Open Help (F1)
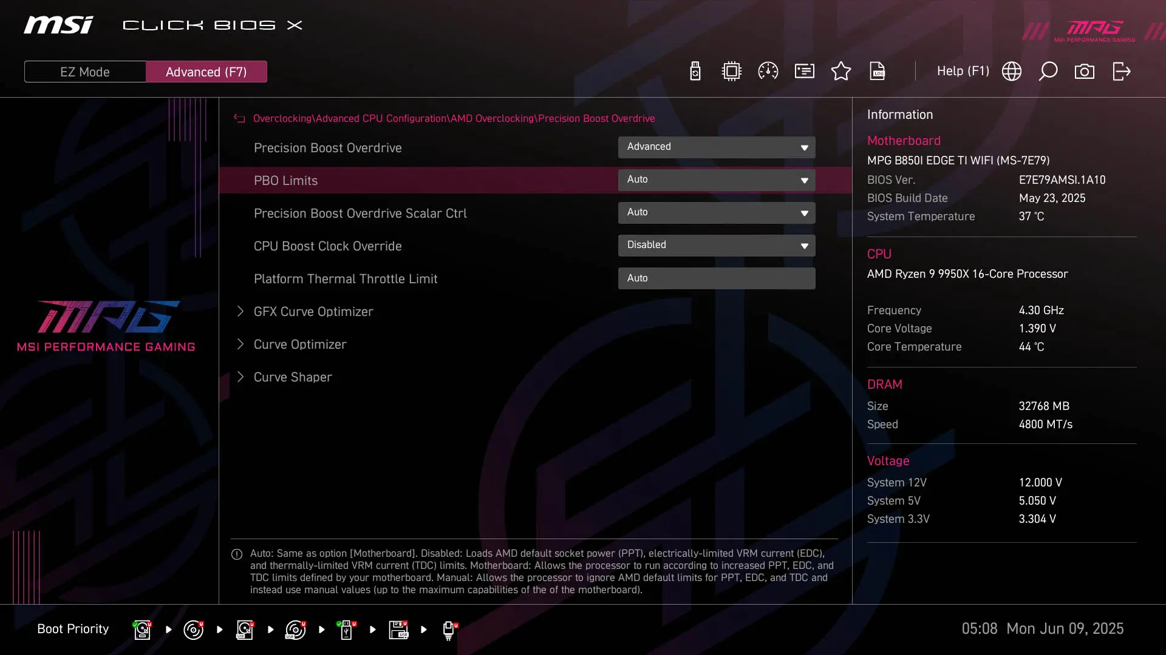1166x655 pixels. pos(963,71)
